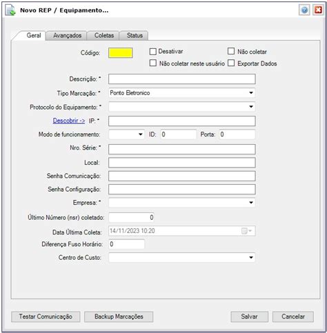Image resolution: width=327 pixels, height=333 pixels.
Task: Toggle Não coletar neste usuário checkbox
Action: pos(153,63)
